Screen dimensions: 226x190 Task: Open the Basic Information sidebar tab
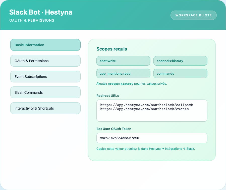click(x=45, y=45)
